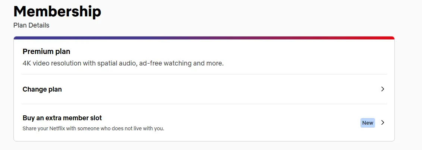This screenshot has width=422, height=150.
Task: Click the Membership page title
Action: pyautogui.click(x=57, y=11)
